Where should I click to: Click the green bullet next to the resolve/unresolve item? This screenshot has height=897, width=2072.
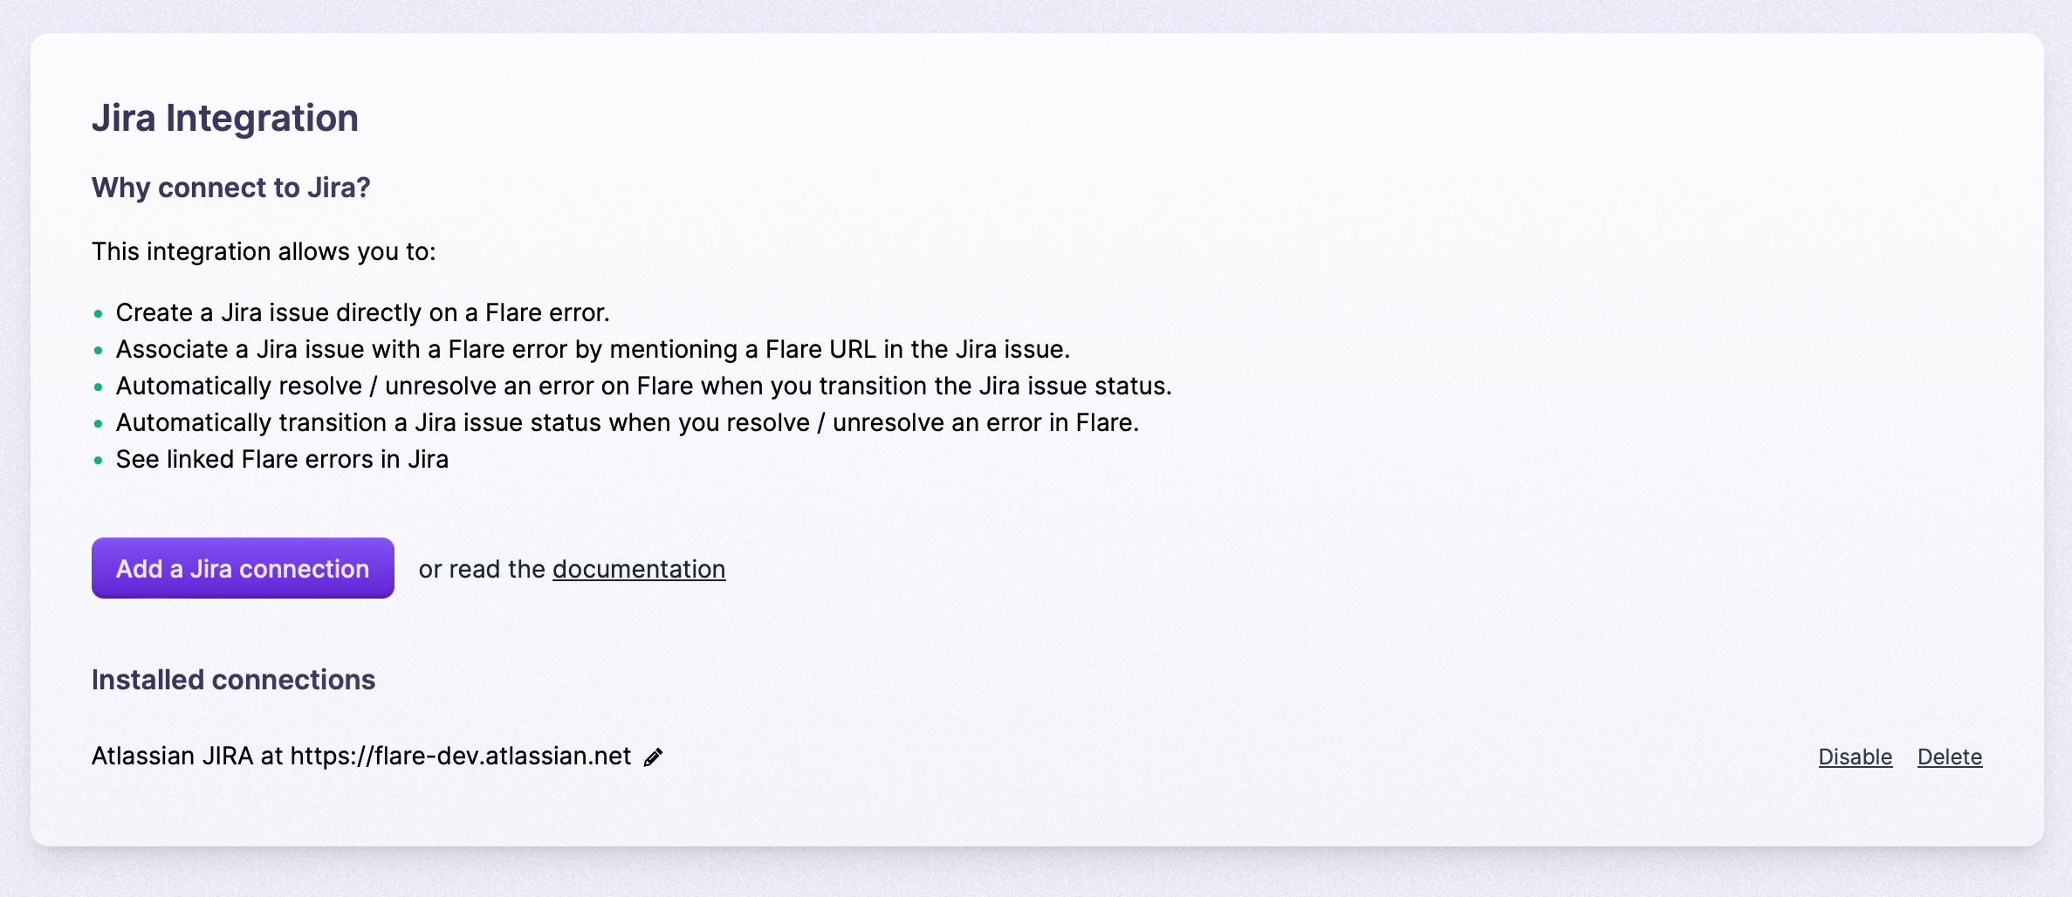(x=98, y=387)
